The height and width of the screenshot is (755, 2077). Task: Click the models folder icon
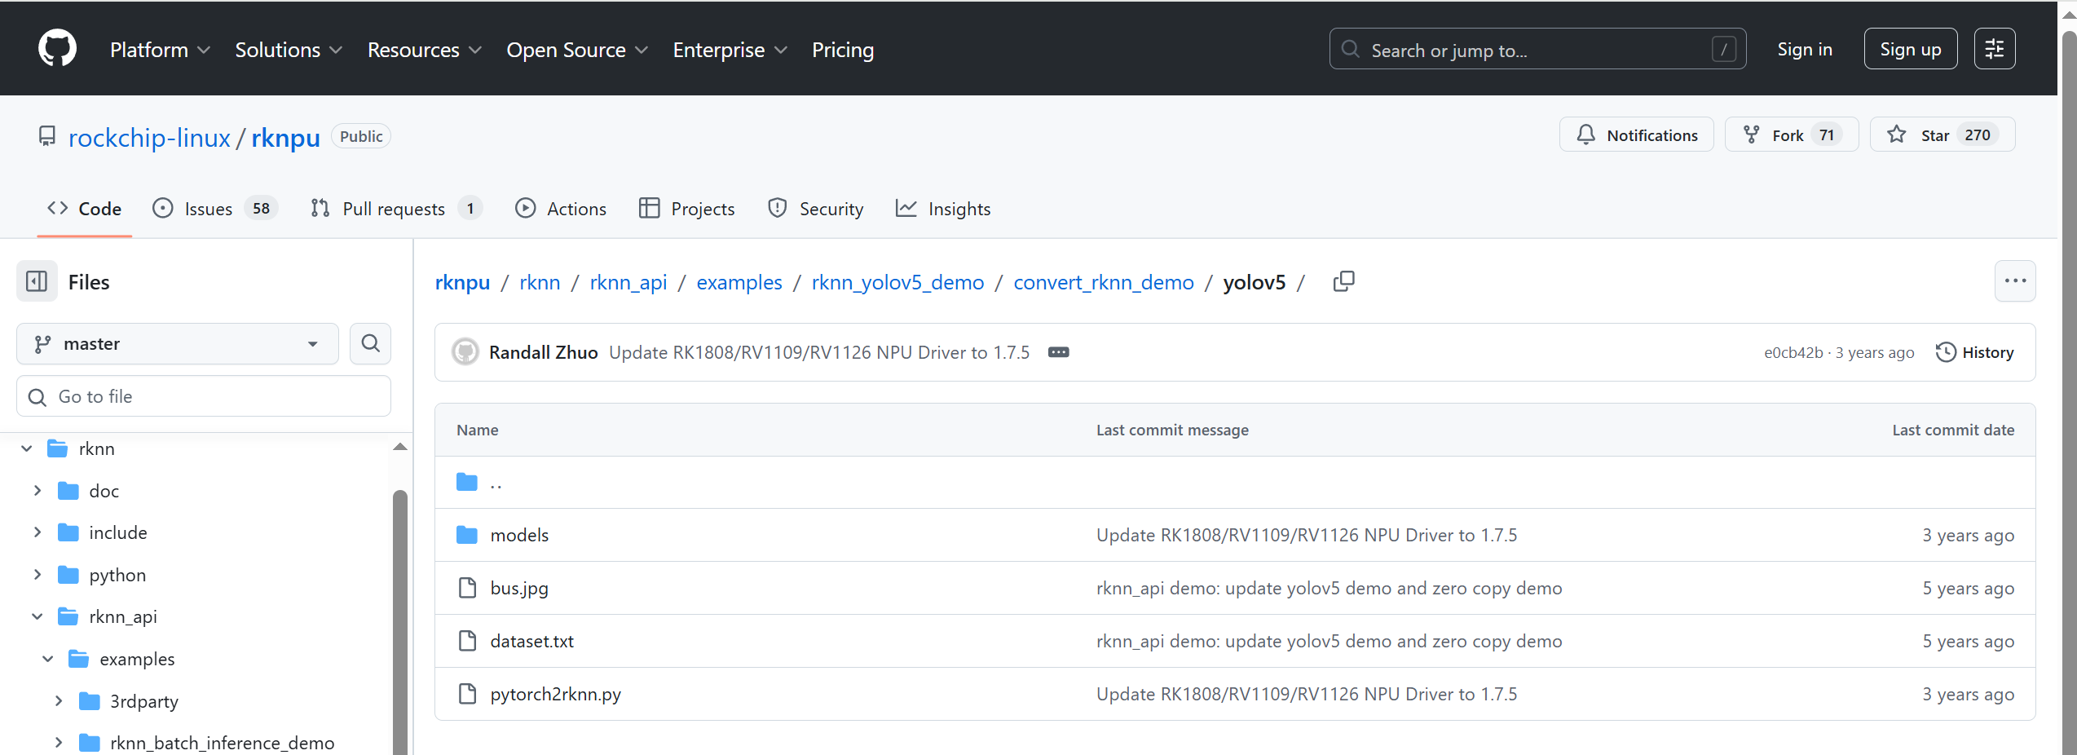pyautogui.click(x=467, y=535)
